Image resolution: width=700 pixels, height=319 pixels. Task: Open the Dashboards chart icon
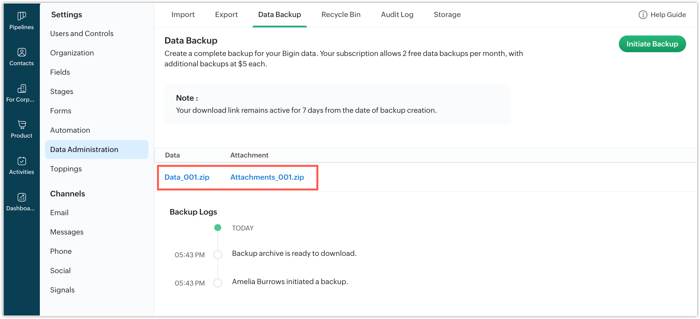pyautogui.click(x=22, y=197)
